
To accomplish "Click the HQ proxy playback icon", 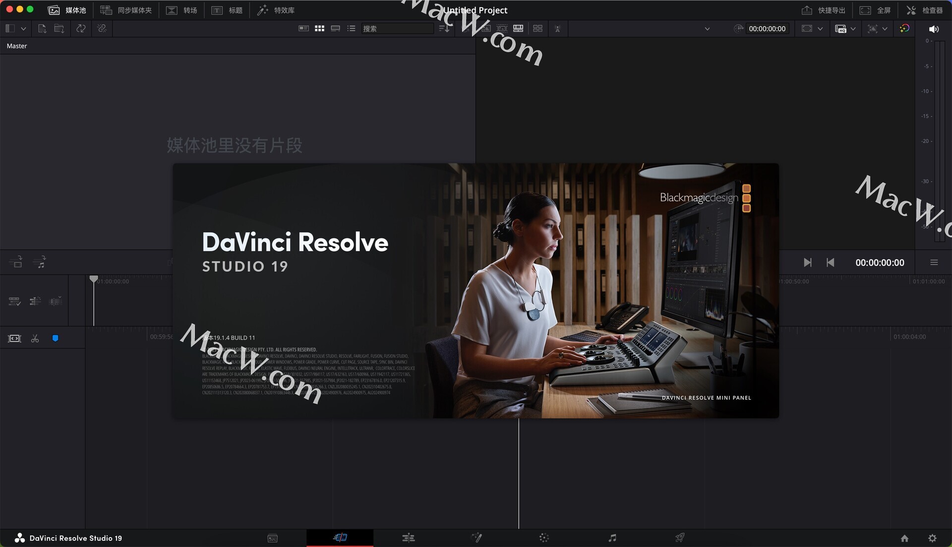I will coord(840,29).
